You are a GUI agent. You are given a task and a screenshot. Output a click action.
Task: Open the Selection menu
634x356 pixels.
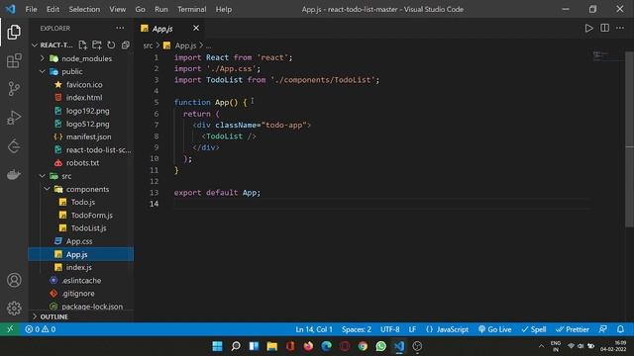click(x=84, y=9)
